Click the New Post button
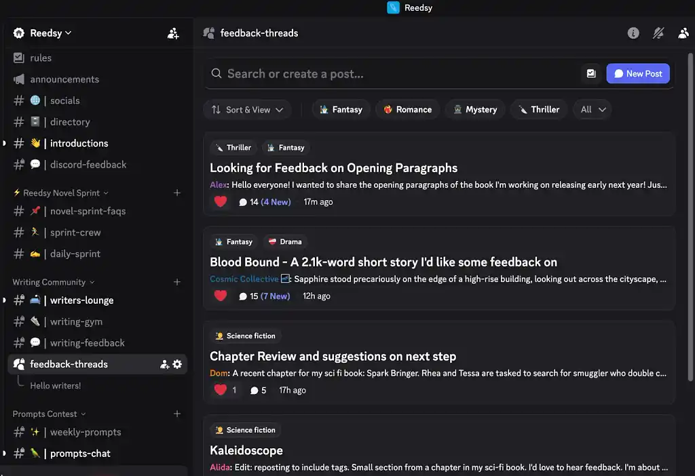The height and width of the screenshot is (476, 695). (x=637, y=73)
